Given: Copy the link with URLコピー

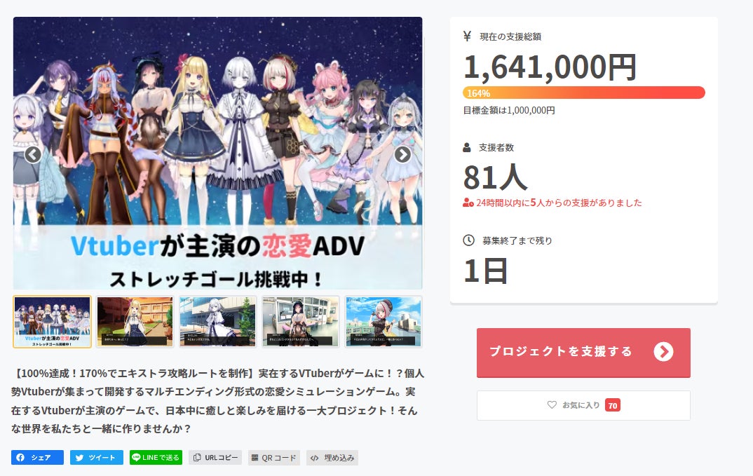Looking at the screenshot, I should pos(215,457).
